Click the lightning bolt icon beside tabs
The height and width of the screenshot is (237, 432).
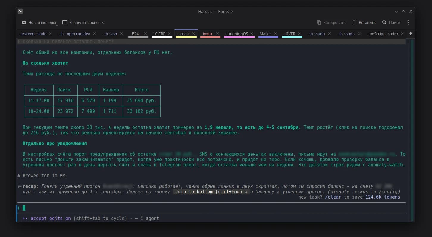411,34
